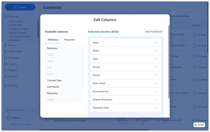Click the OWNER column header
The image size is (210, 132).
[x=196, y=25]
